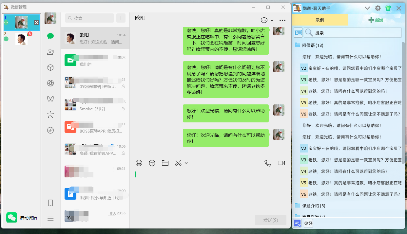Viewport: 407px width, 234px height.
Task: Open the hamburger menu at sidebar bottom
Action: tap(50, 219)
